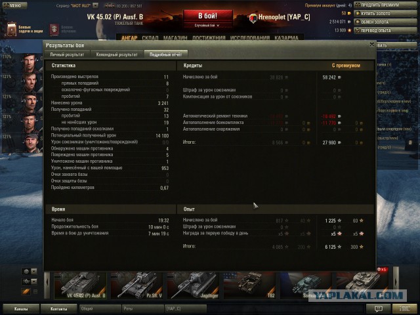Select the Jagdtiger tank in carousel
This screenshot has width=420, height=315.
(194, 285)
